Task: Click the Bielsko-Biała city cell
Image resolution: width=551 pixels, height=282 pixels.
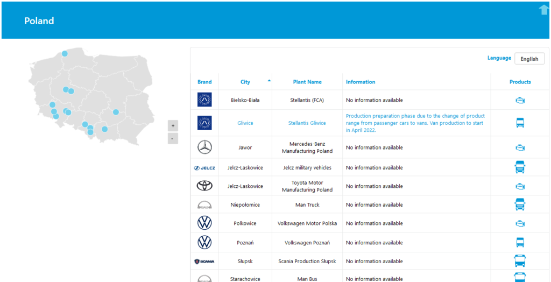Action: tap(245, 100)
